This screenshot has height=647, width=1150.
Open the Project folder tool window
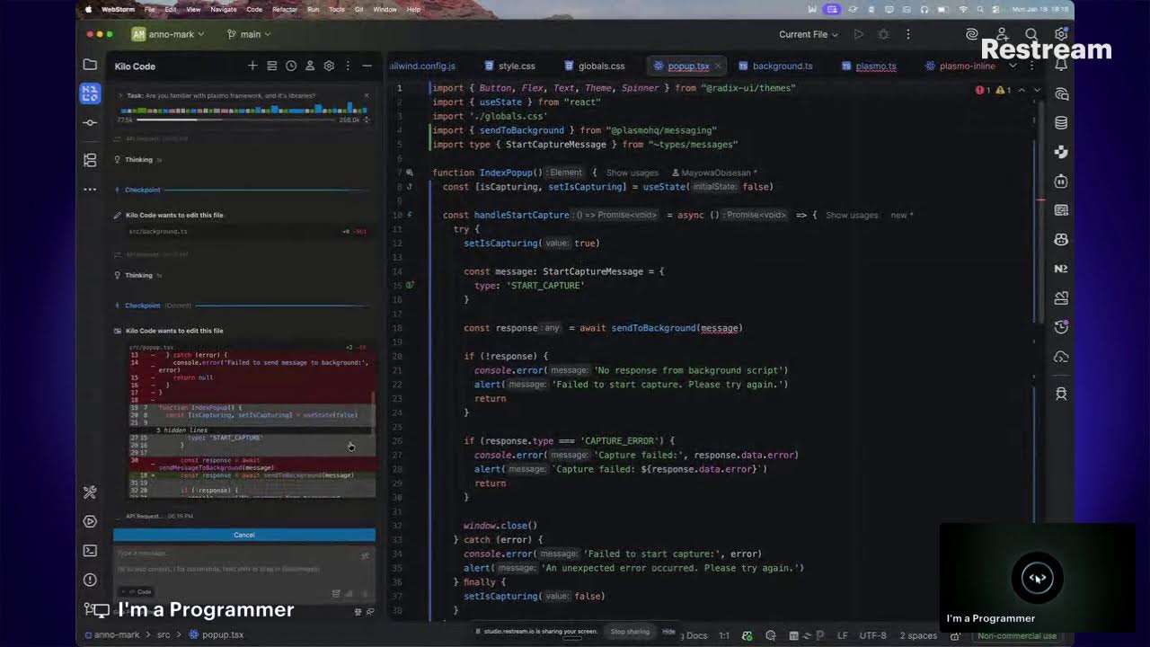pos(90,65)
